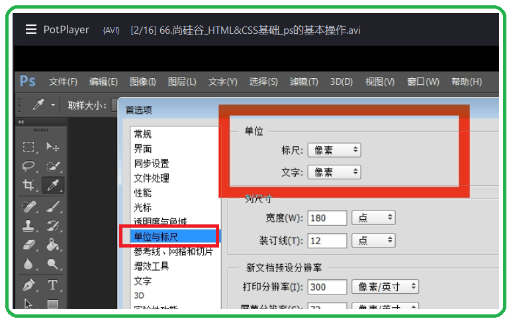The height and width of the screenshot is (323, 511).
Task: Select 界面 preferences category
Action: point(143,149)
